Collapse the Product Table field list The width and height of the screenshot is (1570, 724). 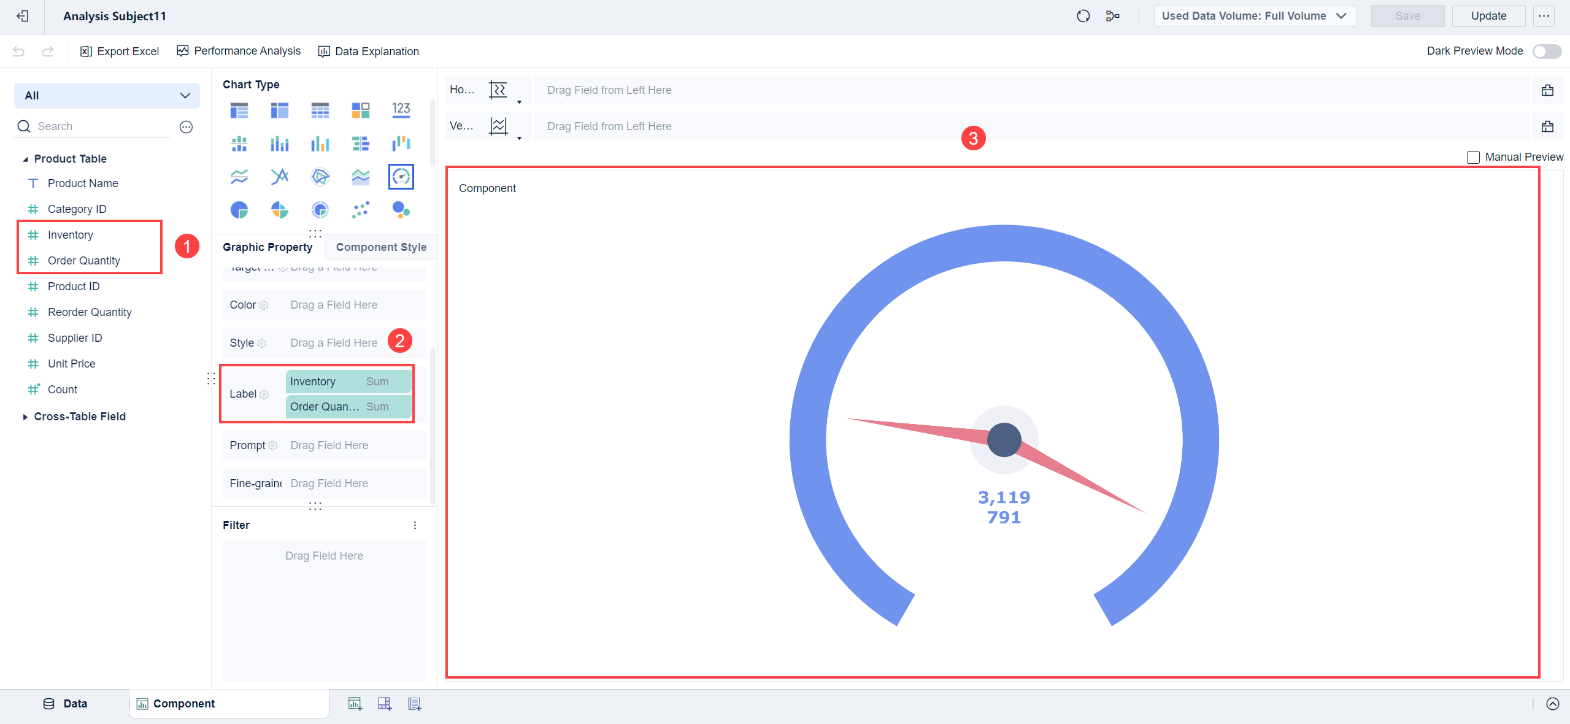[x=25, y=158]
